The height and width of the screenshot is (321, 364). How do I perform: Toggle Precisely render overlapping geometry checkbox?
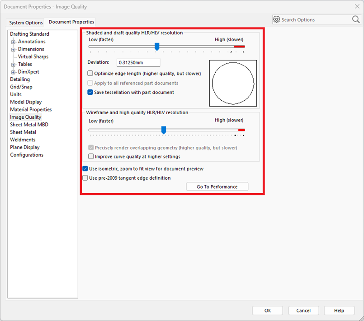coord(91,148)
